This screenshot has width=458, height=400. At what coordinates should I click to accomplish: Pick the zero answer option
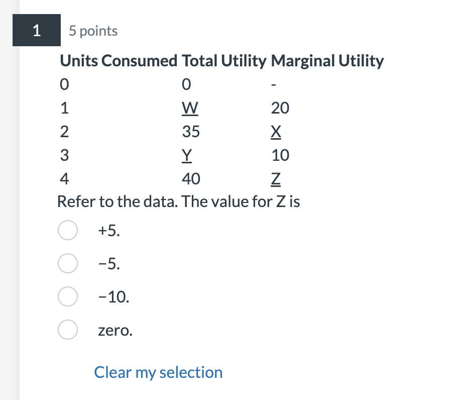pos(68,330)
